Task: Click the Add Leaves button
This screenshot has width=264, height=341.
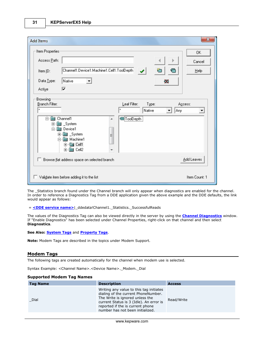Action: pyautogui.click(x=192, y=159)
